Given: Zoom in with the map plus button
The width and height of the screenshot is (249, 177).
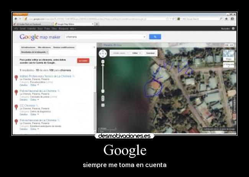Looking at the screenshot, I should click(x=103, y=62).
